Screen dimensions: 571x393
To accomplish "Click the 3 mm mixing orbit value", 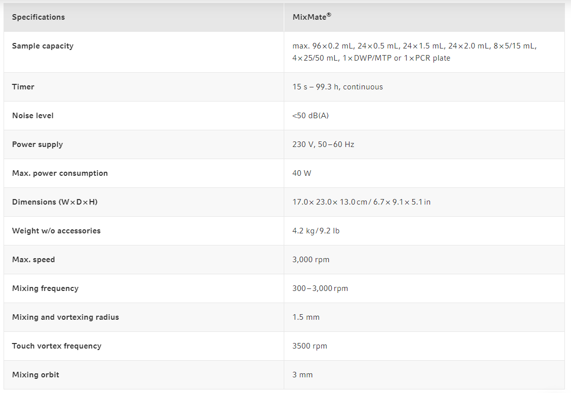I will pos(302,375).
